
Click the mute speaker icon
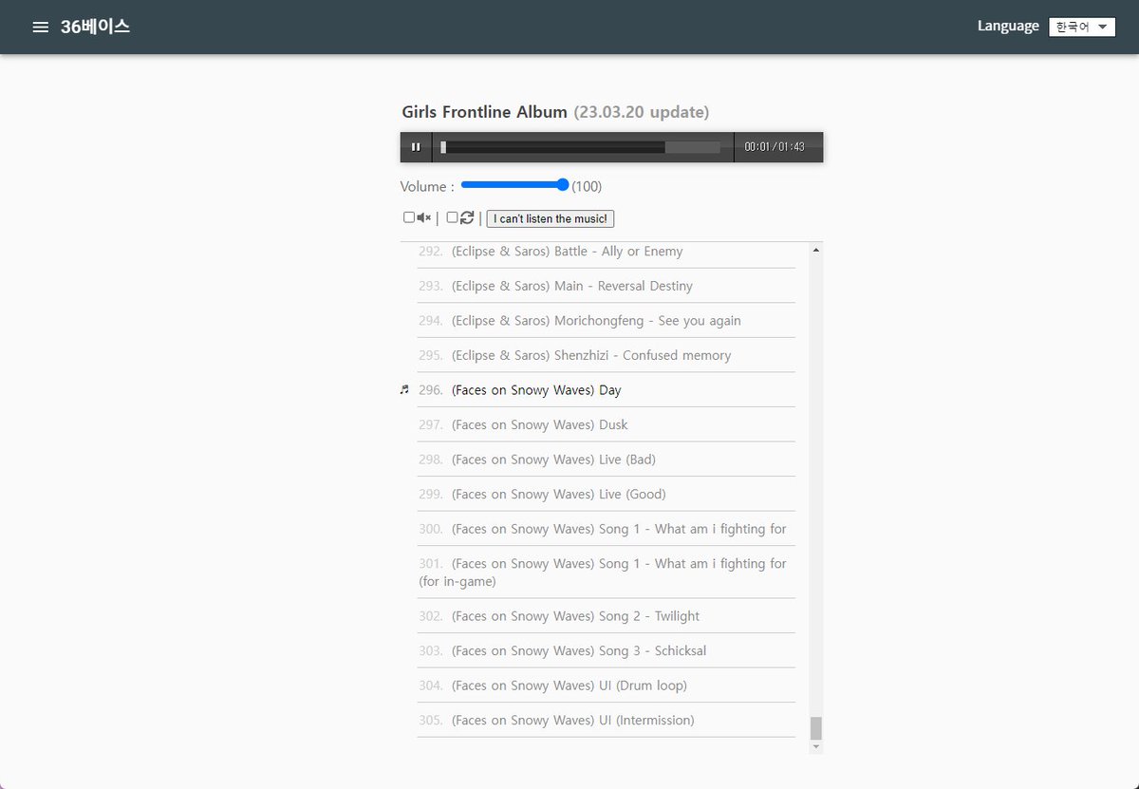tap(423, 217)
